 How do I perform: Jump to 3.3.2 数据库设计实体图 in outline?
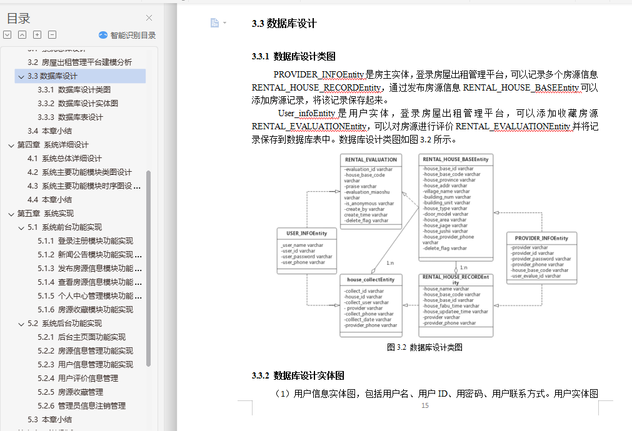pyautogui.click(x=78, y=104)
